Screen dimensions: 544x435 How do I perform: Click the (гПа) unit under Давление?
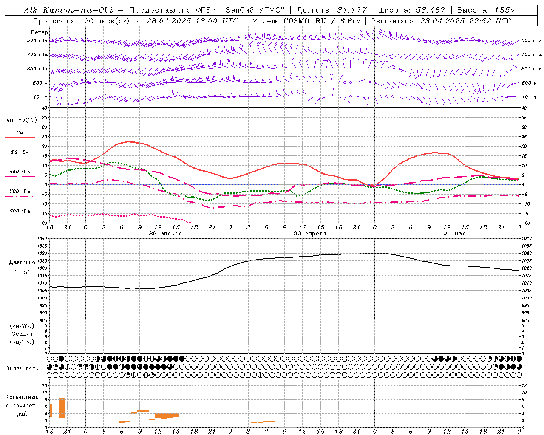[x=22, y=272]
